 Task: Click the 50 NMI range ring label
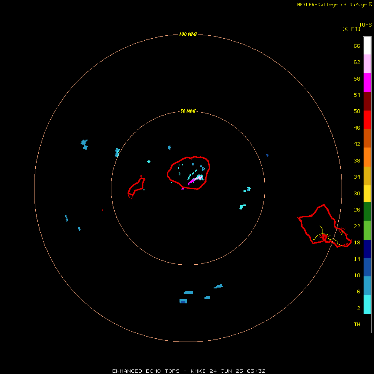point(188,111)
